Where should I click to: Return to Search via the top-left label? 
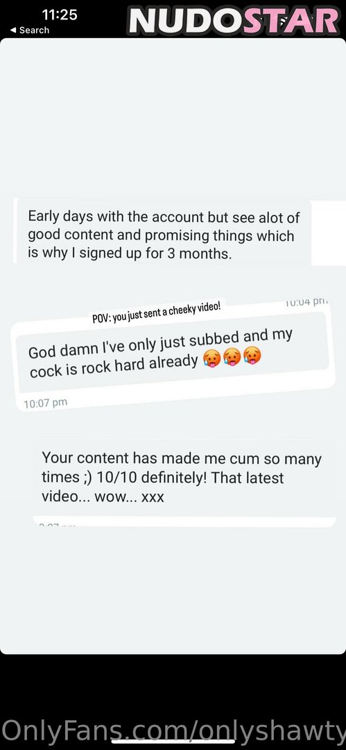[x=34, y=30]
